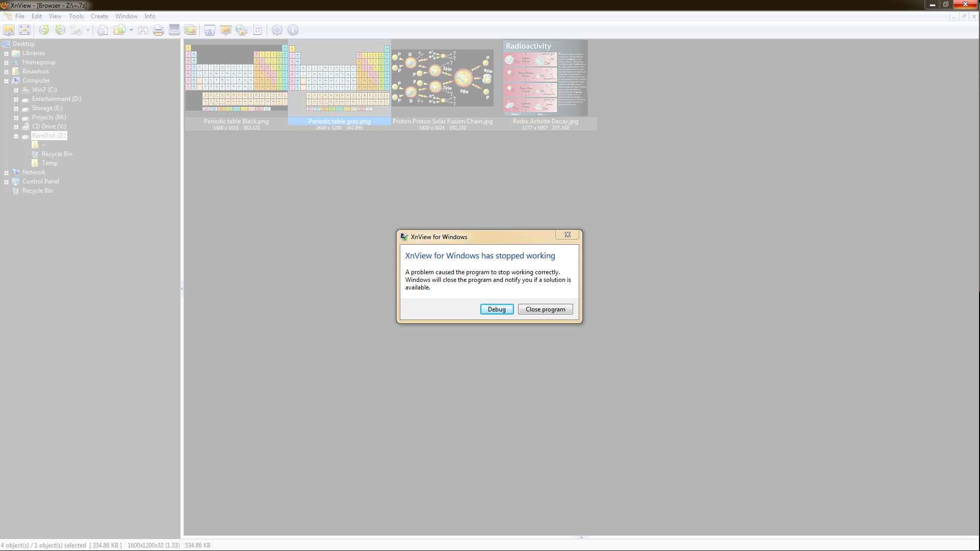Image resolution: width=980 pixels, height=551 pixels.
Task: Open dropdown arrow beside folder export icon
Action: click(131, 30)
